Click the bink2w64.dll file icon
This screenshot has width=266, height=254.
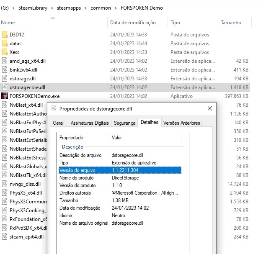click(5, 70)
